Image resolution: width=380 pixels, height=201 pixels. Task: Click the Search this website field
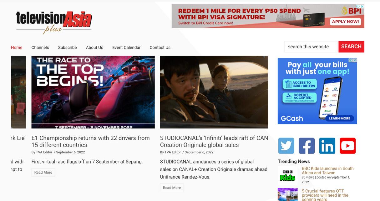(x=311, y=47)
